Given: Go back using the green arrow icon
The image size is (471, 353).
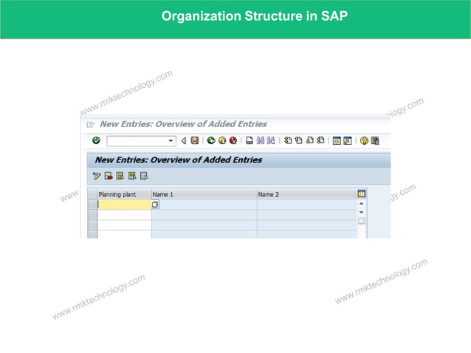Looking at the screenshot, I should coord(211,140).
